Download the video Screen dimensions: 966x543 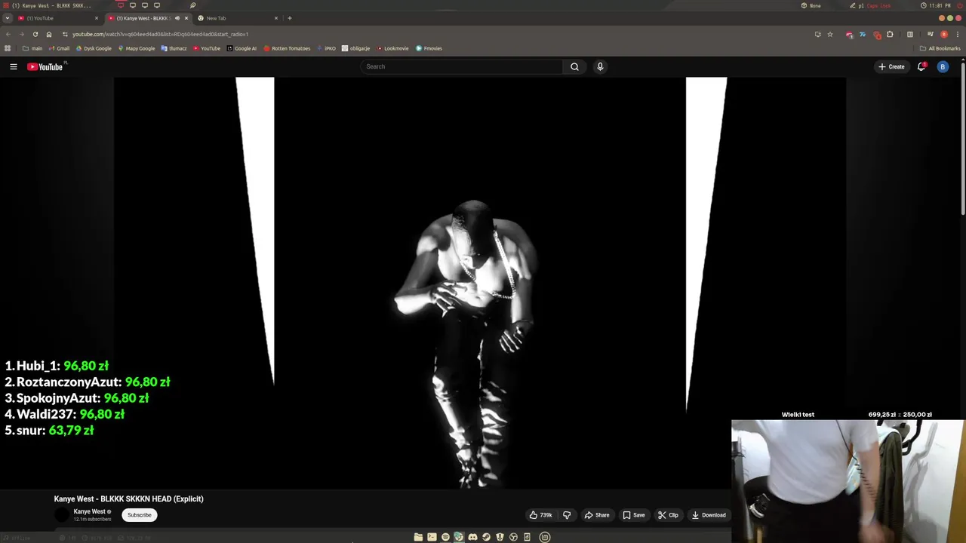tap(709, 515)
